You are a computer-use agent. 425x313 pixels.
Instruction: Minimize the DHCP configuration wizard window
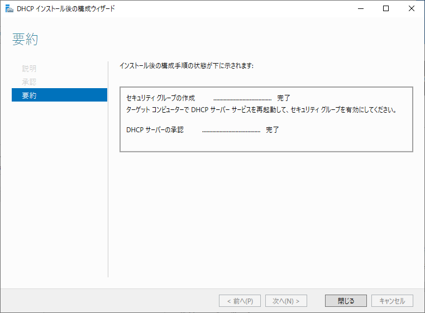360,9
